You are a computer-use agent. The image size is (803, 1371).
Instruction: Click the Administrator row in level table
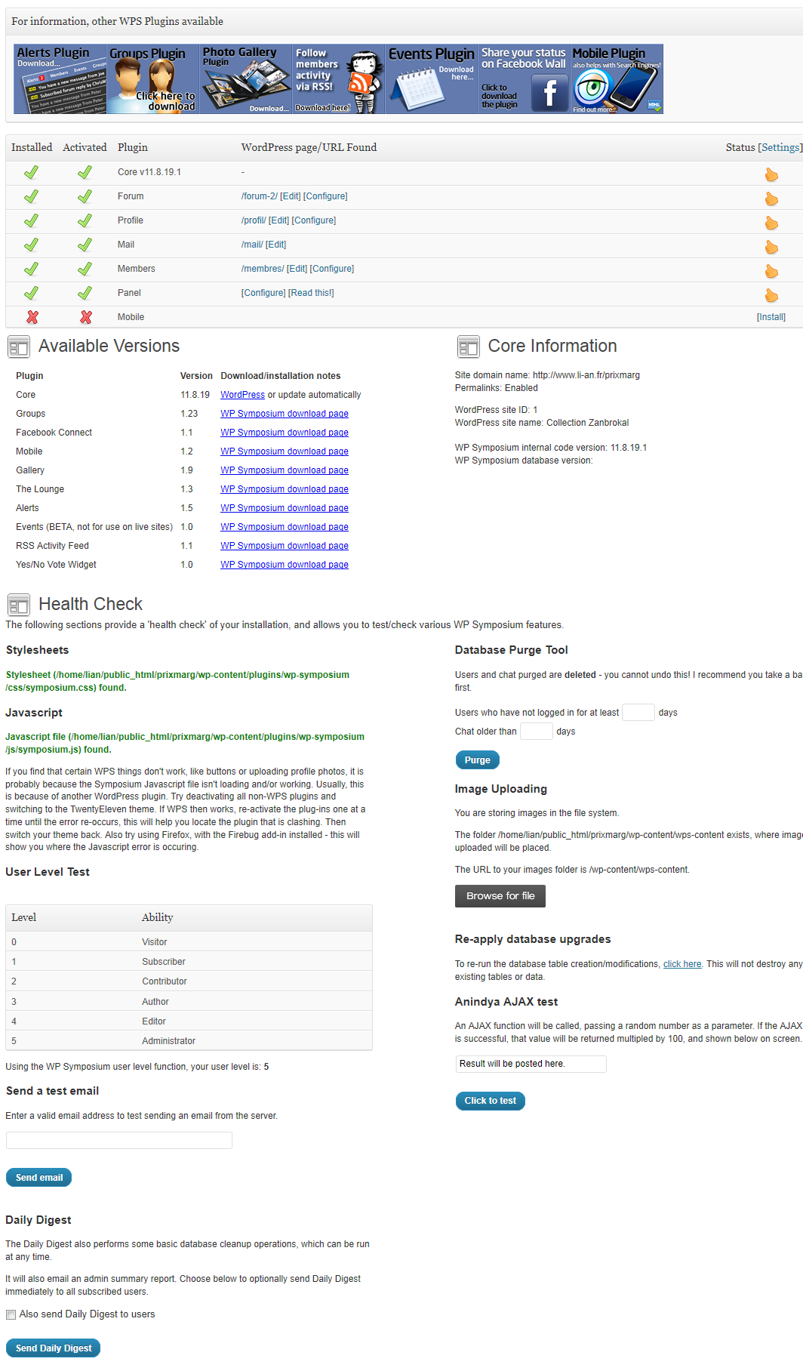(189, 1040)
